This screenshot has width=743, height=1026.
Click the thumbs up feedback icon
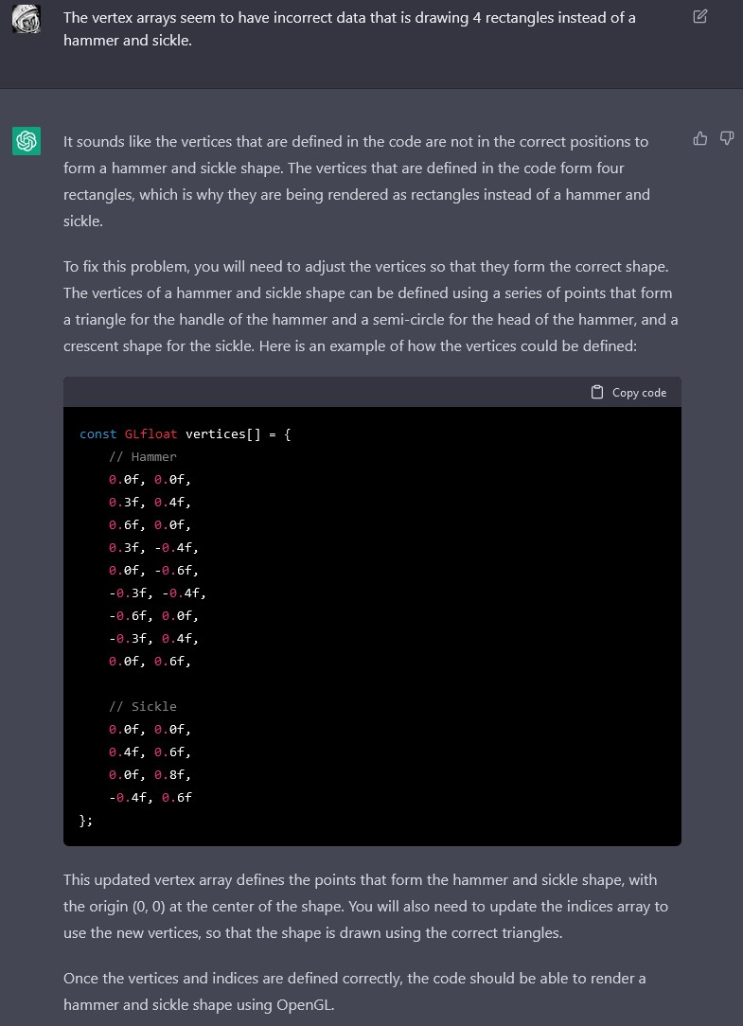700,138
